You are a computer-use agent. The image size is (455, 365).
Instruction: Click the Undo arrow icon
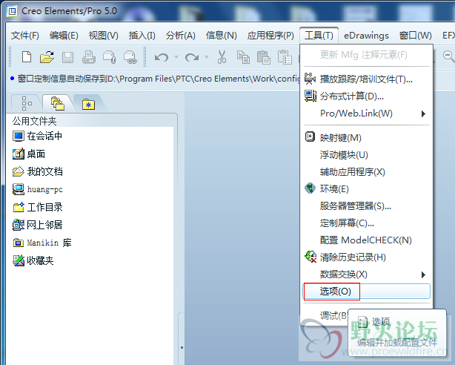(x=162, y=57)
